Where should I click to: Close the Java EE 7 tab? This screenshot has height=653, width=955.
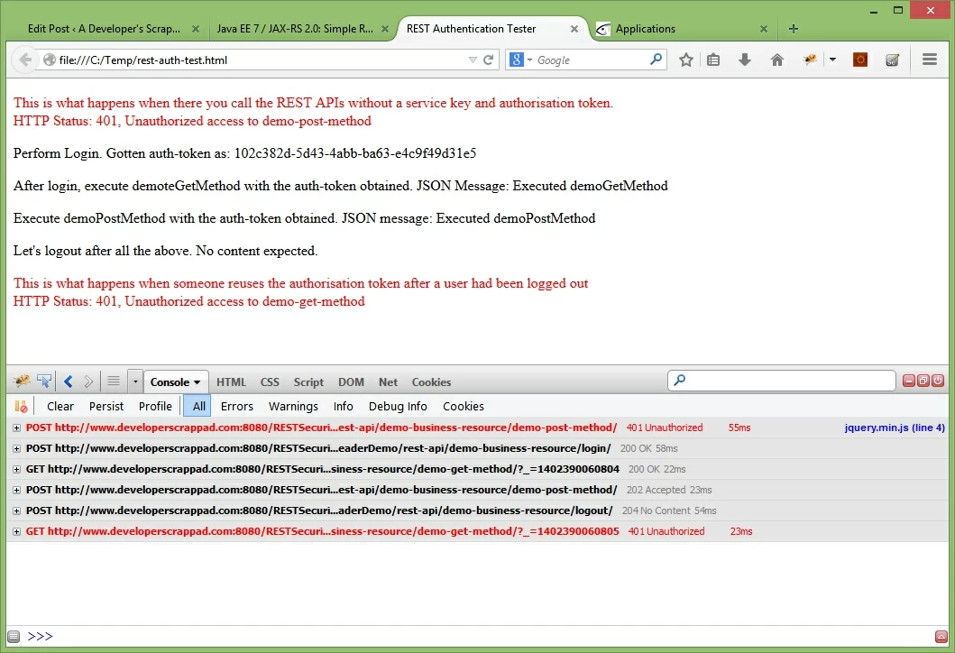(x=385, y=29)
